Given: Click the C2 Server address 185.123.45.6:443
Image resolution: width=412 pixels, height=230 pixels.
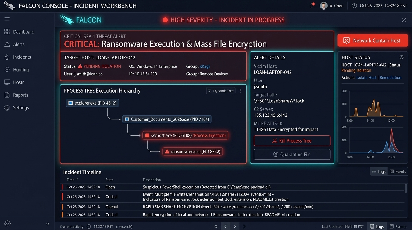Looking at the screenshot, I should click(x=271, y=115).
